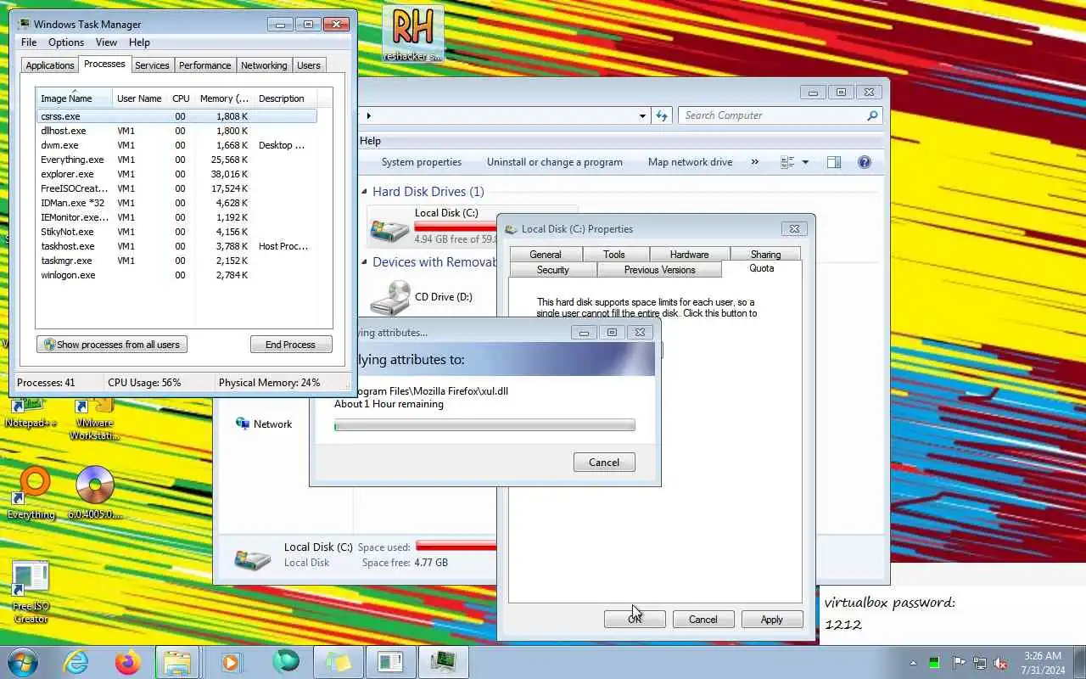Open the taskbar clock showing 3:26 AM
Screen dimensions: 1086x679
click(1043, 663)
